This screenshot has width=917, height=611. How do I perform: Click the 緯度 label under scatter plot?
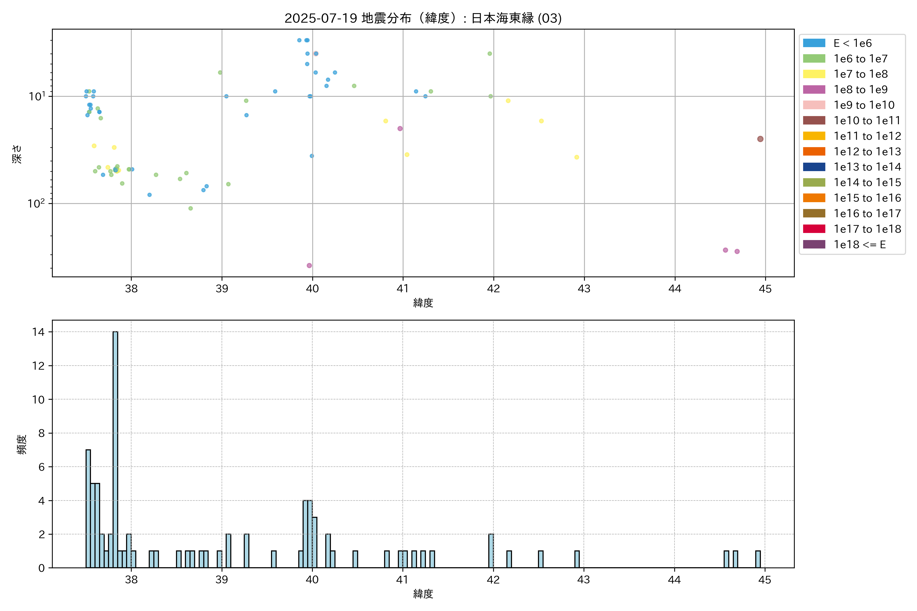423,303
